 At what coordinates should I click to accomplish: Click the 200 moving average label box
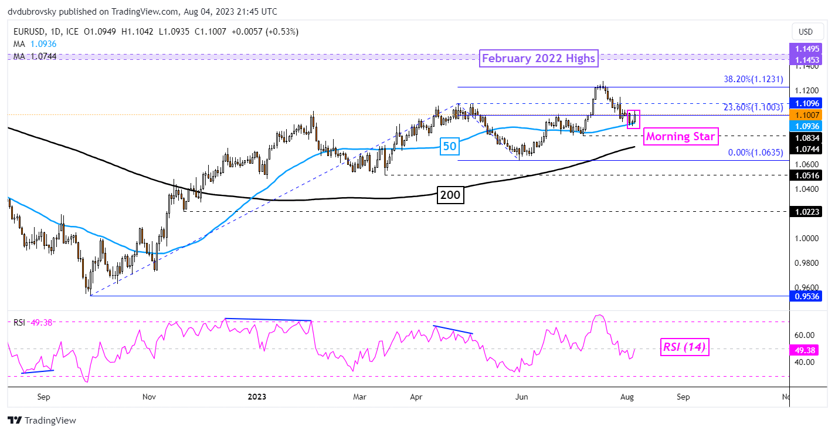[450, 196]
